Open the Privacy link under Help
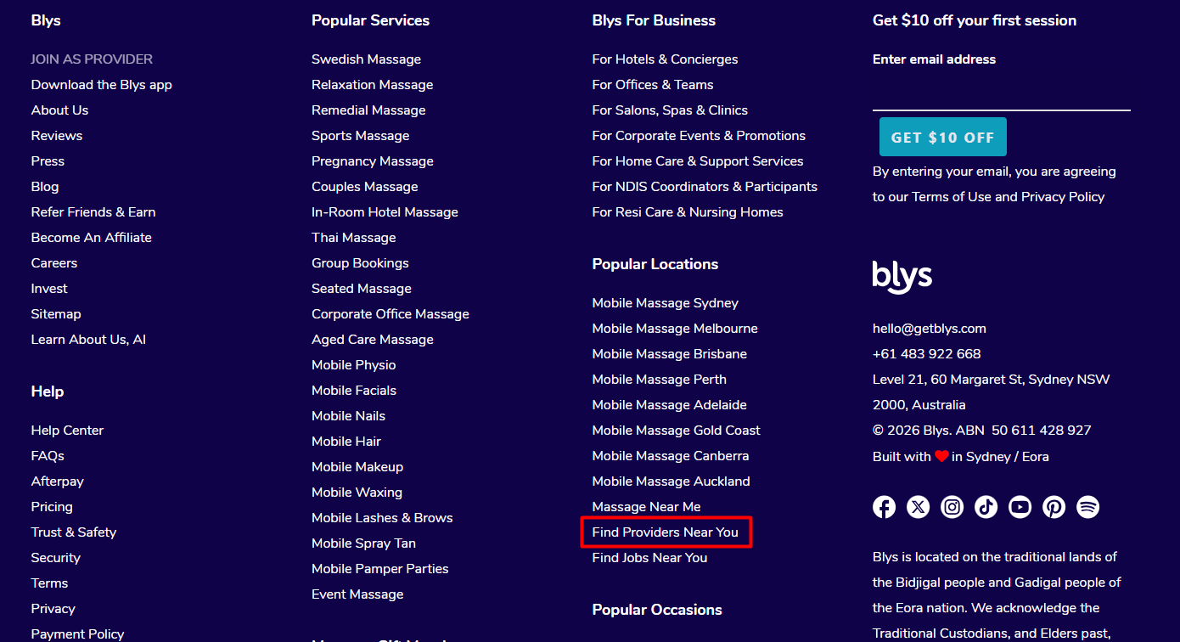1180x642 pixels. 53,609
